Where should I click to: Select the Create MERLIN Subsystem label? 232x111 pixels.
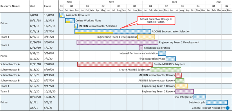click(169, 64)
